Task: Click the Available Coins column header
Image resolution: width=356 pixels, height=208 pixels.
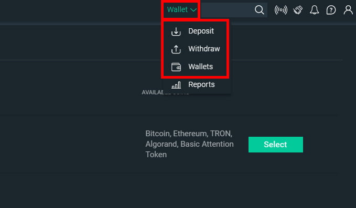Action: click(x=165, y=92)
